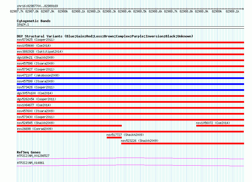
Task: Click the nsv524545 (Shaikh2009) label
Action: tap(36, 123)
